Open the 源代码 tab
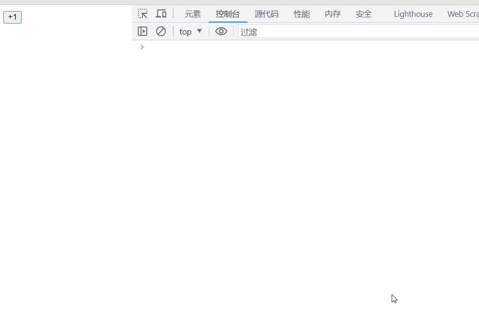This screenshot has height=321, width=479. point(266,14)
